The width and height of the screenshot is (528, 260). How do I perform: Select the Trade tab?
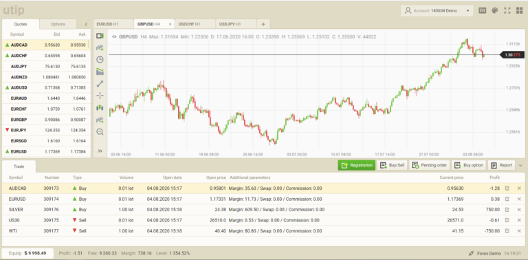click(x=19, y=166)
